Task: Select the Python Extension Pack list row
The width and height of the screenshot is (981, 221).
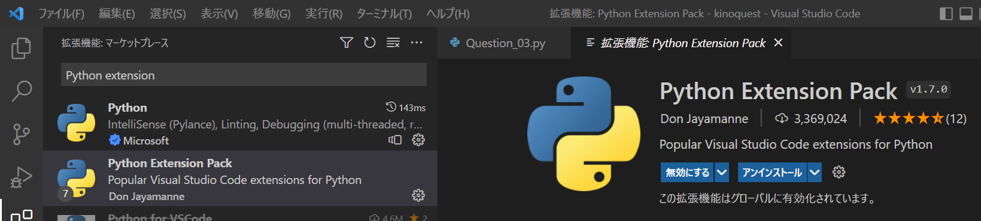Action: pos(241,178)
